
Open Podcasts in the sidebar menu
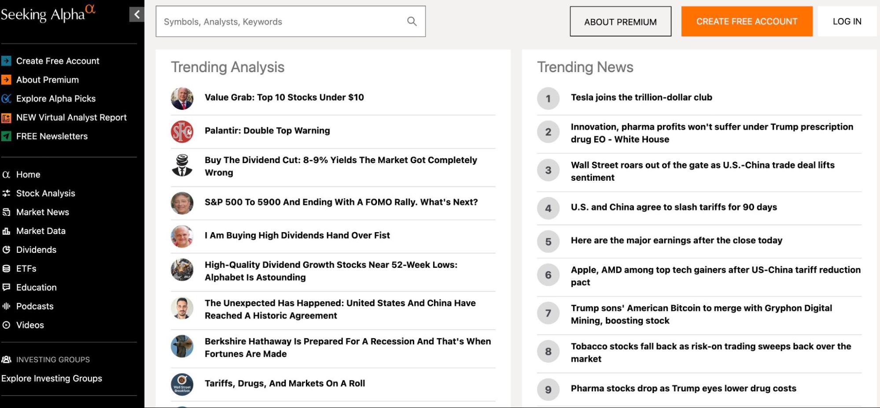pos(35,306)
